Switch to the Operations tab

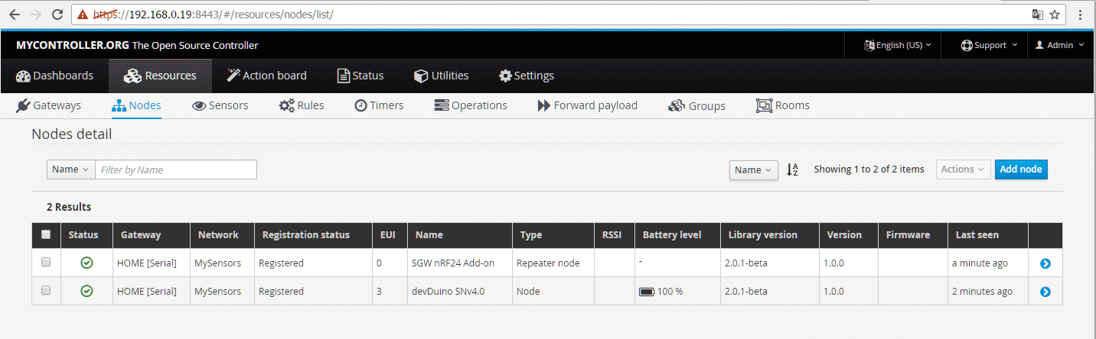[471, 105]
